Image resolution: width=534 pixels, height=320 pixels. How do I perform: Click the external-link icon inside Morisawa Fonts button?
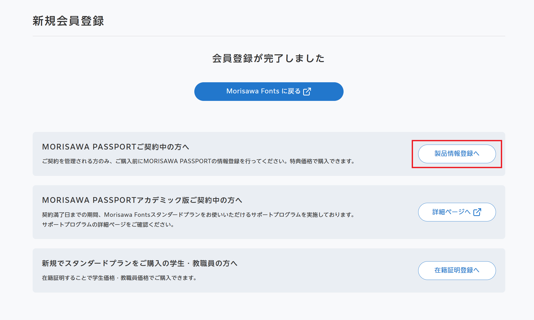pos(307,91)
